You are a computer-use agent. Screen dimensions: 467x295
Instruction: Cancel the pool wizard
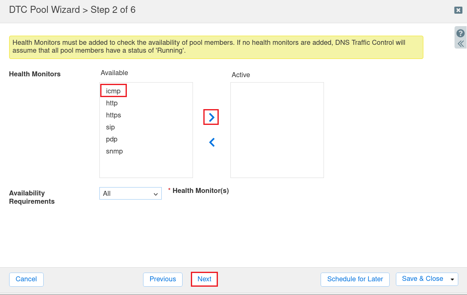(x=26, y=279)
